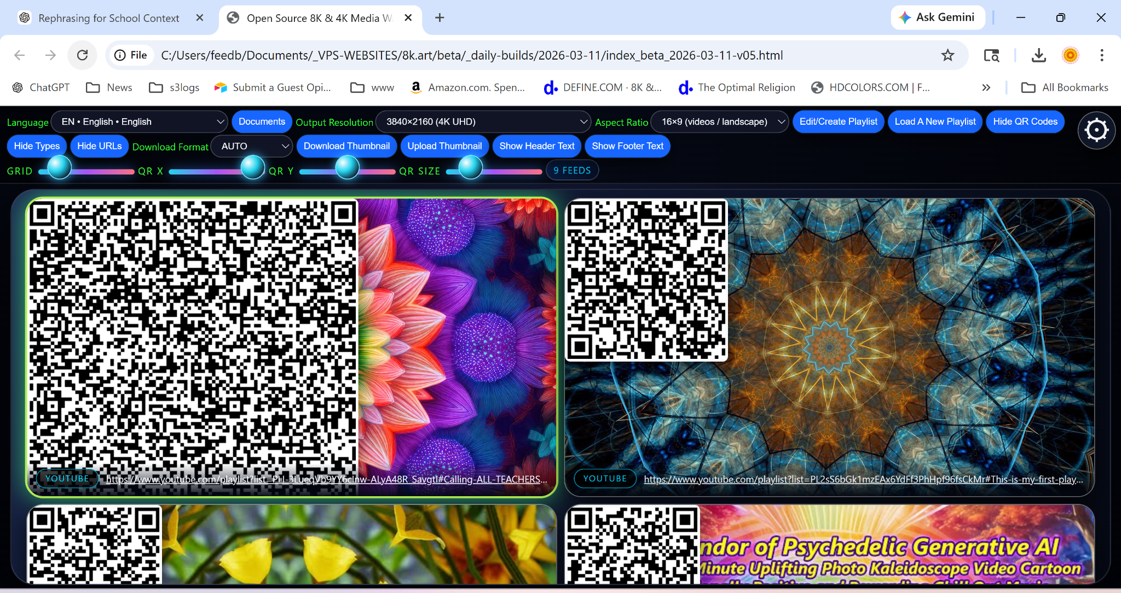
Task: Open the browser downloads icon
Action: pyautogui.click(x=1038, y=55)
